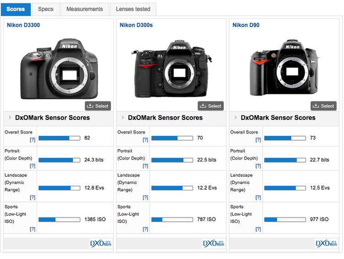Image resolution: width=344 pixels, height=259 pixels.
Task: Collapse DxOMark Sensor Scores arrow for Nikon D300s
Action: [123, 118]
